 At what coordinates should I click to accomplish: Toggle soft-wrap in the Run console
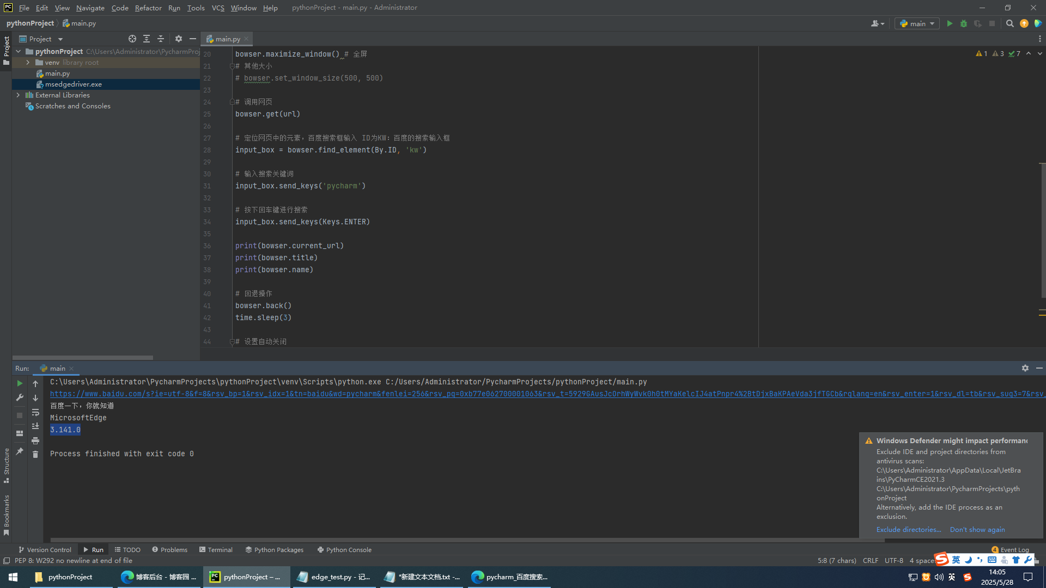35,412
